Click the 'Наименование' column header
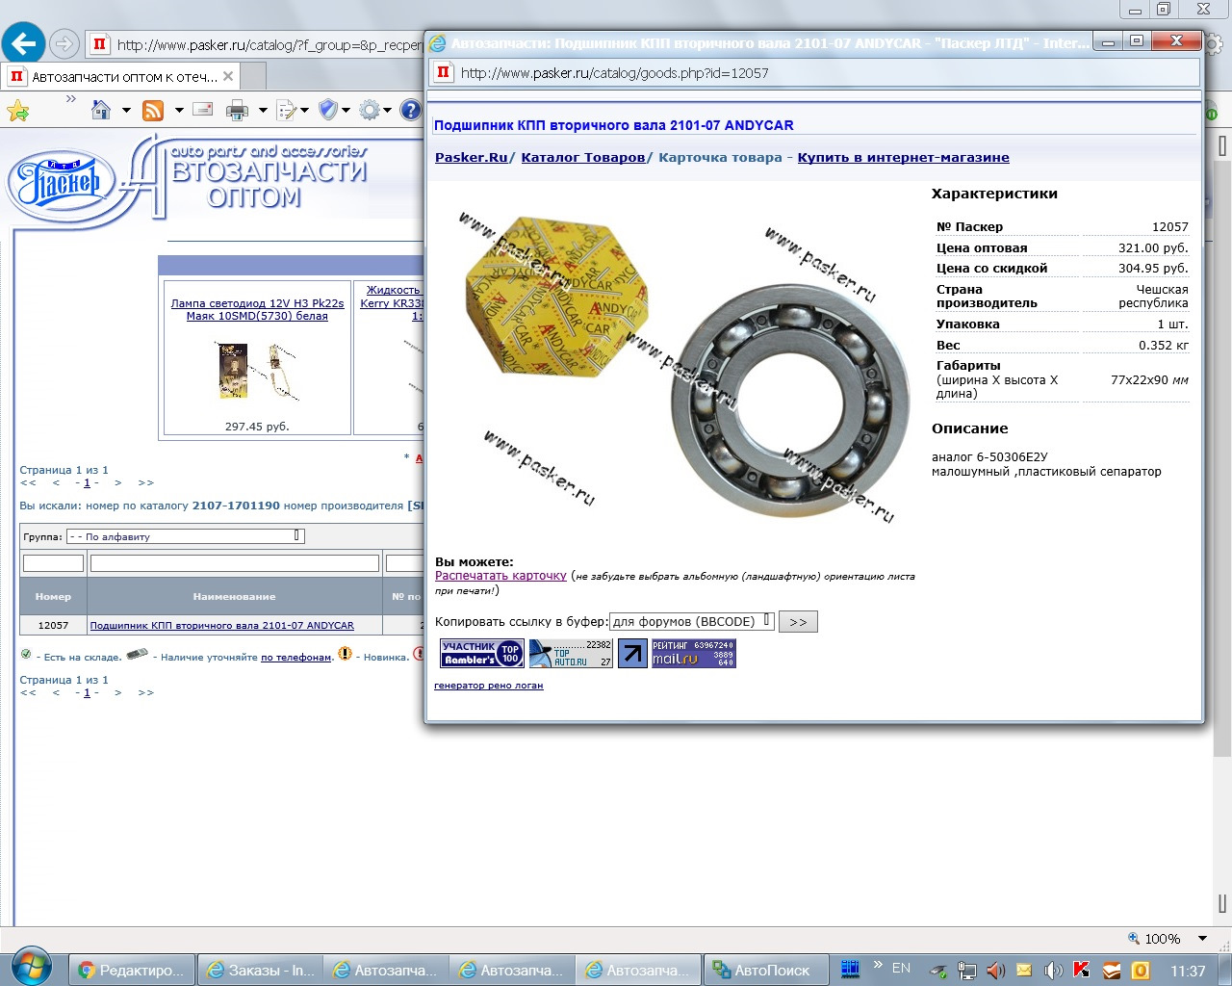 click(234, 596)
